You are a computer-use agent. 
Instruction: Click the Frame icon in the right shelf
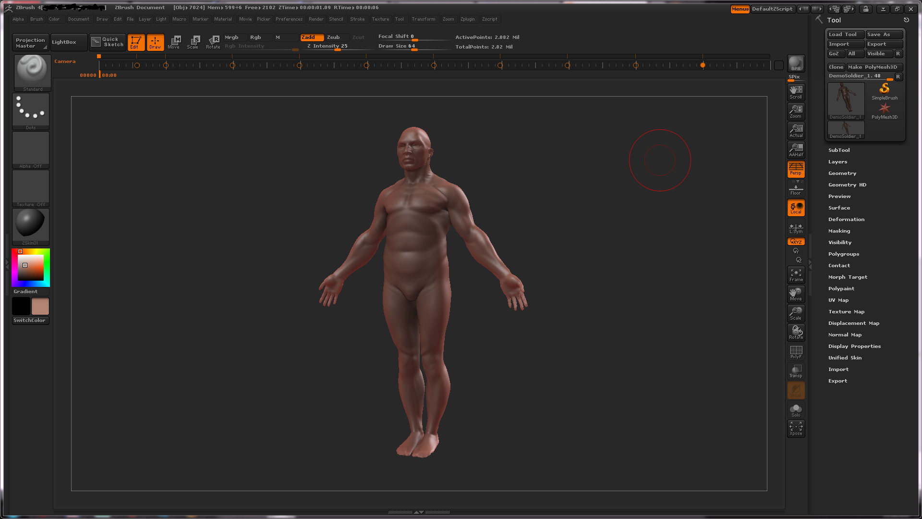796,275
